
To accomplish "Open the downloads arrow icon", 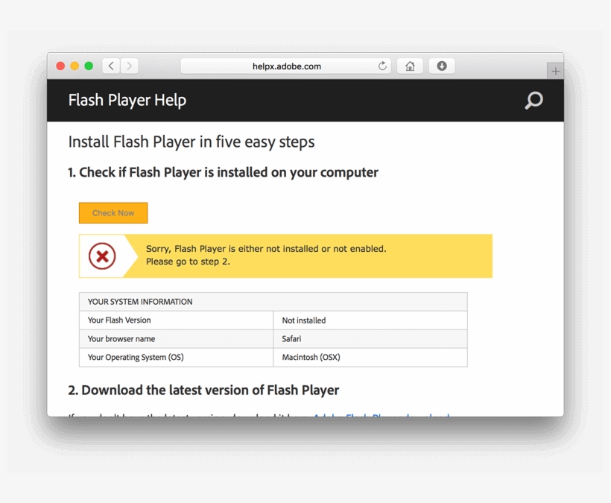I will click(442, 66).
